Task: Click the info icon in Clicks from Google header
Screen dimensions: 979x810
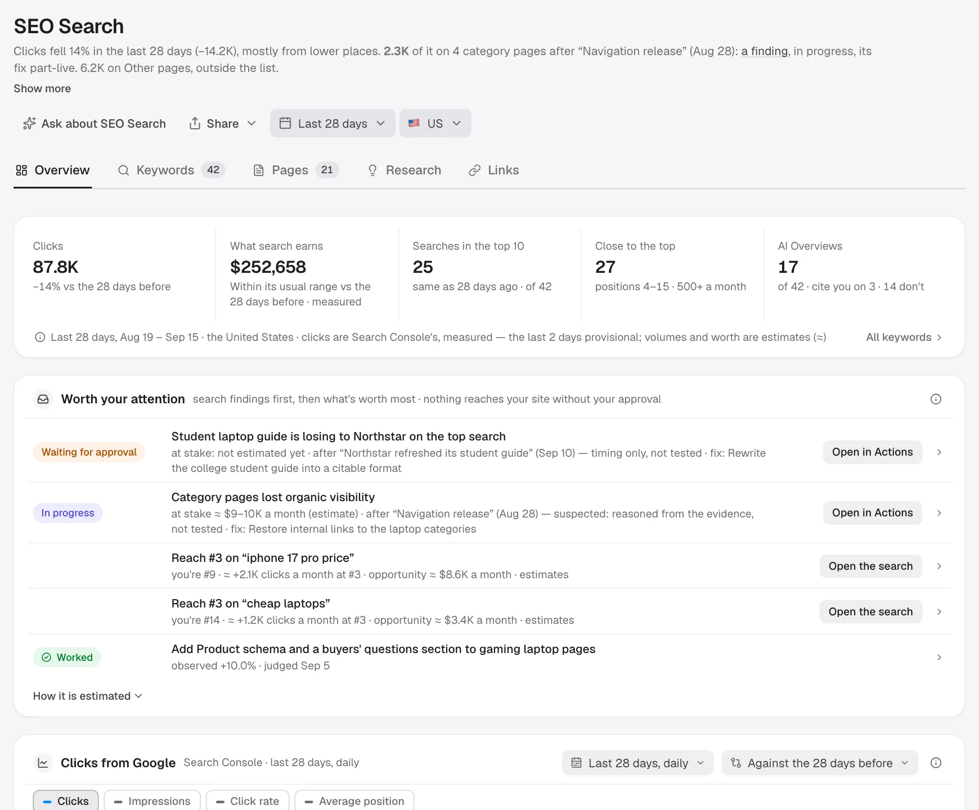Action: (x=936, y=763)
